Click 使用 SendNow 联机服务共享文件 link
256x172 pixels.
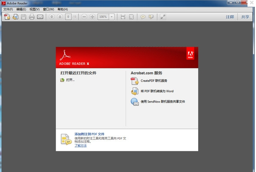point(163,102)
